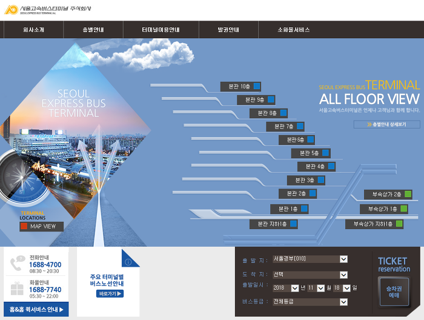Select the 본관 2층 floor button

click(298, 193)
